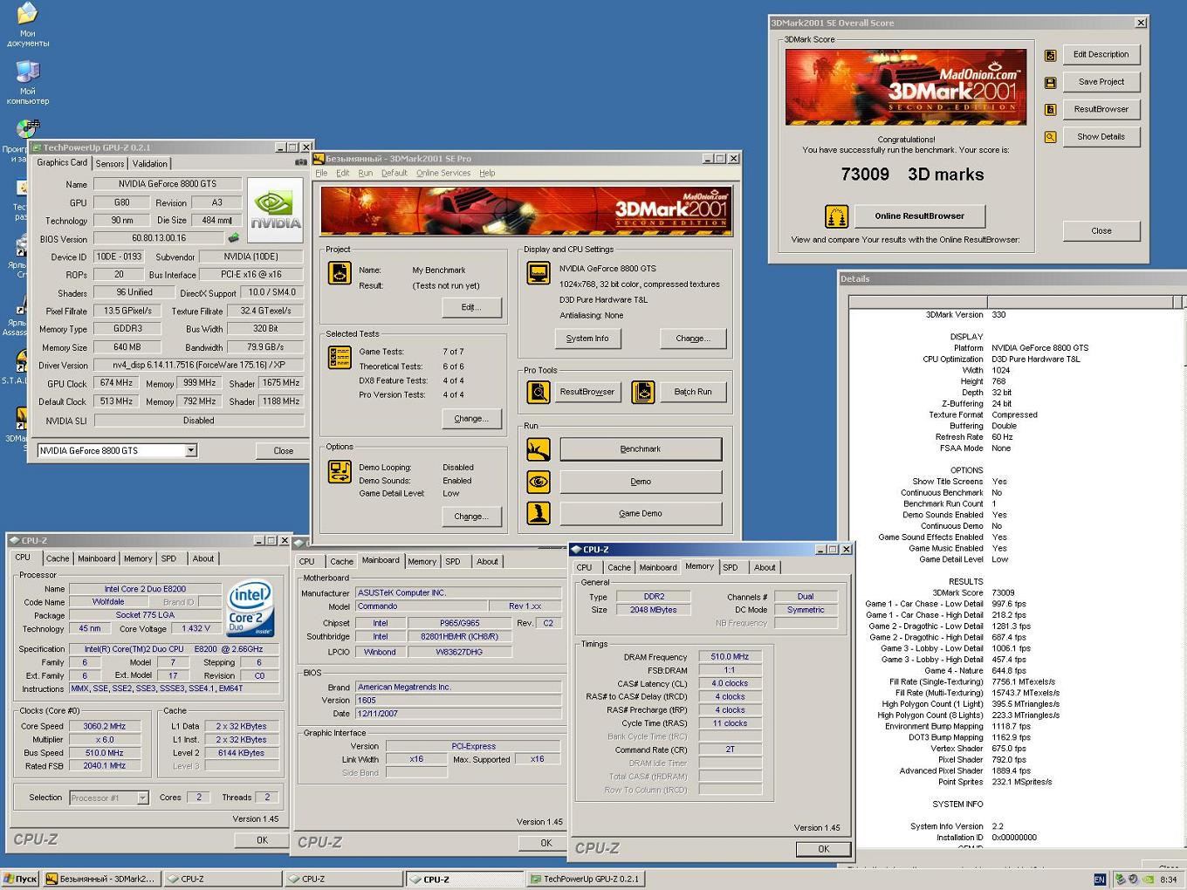The height and width of the screenshot is (890, 1187).
Task: Open the File menu in 3DMark2001
Action: click(321, 174)
